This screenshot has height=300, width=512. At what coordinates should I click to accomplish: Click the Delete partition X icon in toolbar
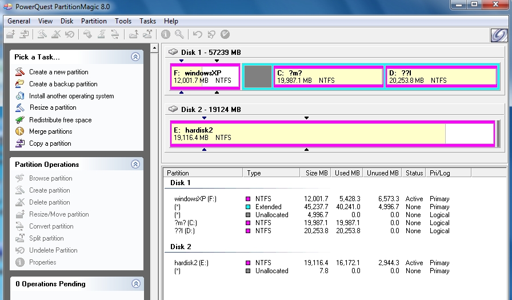tap(56, 34)
